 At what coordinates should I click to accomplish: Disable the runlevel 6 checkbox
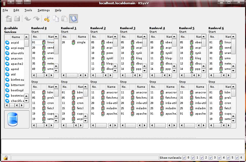click(237, 158)
